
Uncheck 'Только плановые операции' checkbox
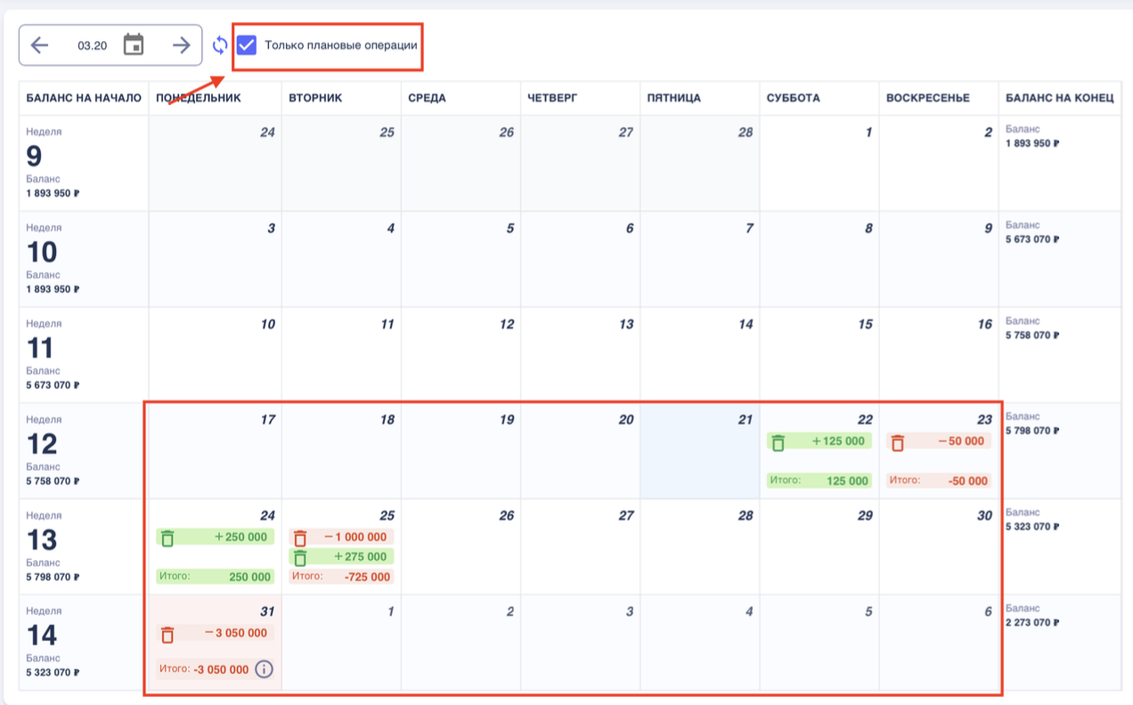(247, 45)
